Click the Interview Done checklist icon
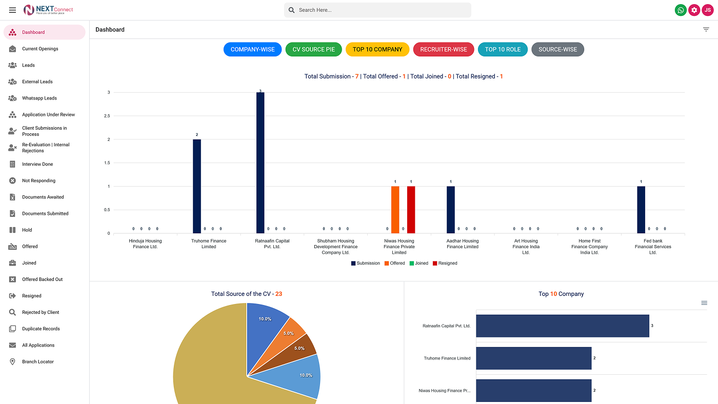The width and height of the screenshot is (718, 404). 13,164
